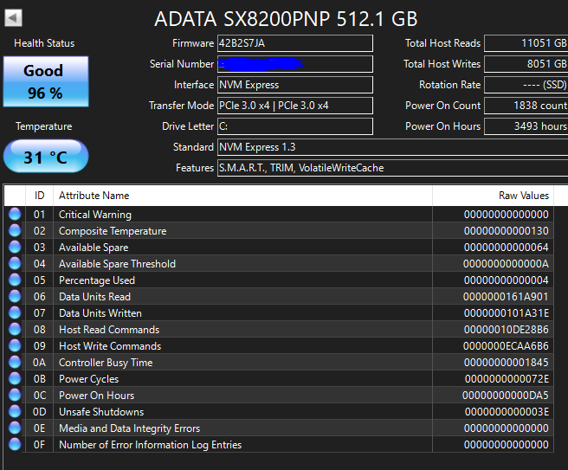Select the Composite Temperature attribute name
Image resolution: width=568 pixels, height=470 pixels.
[x=113, y=231]
